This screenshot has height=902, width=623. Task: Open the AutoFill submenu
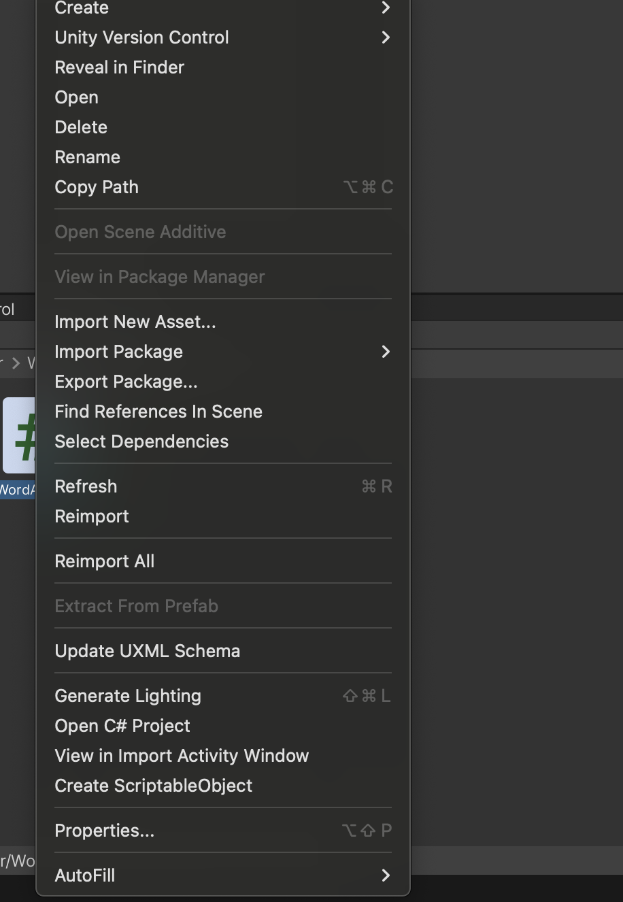pos(84,875)
